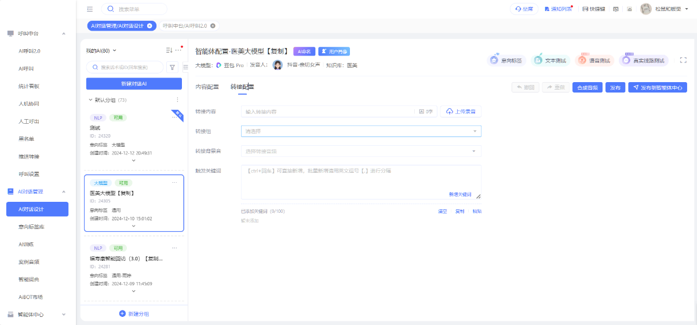
Task: Switch to the 内容配置 tab
Action: [207, 87]
